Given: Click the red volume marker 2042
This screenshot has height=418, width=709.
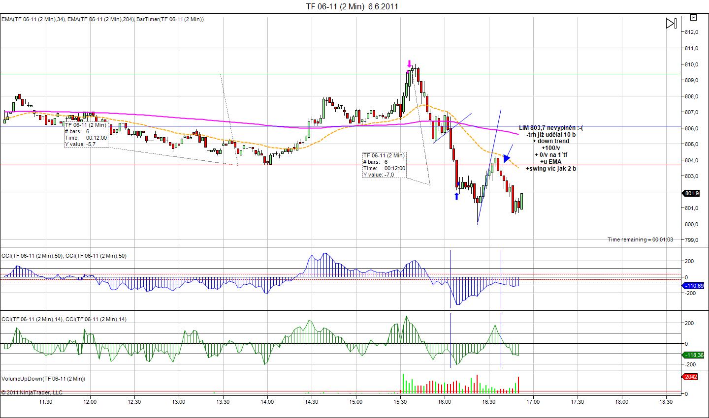Looking at the screenshot, I should tap(690, 377).
